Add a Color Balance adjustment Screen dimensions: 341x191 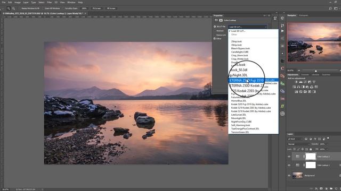click(x=298, y=87)
